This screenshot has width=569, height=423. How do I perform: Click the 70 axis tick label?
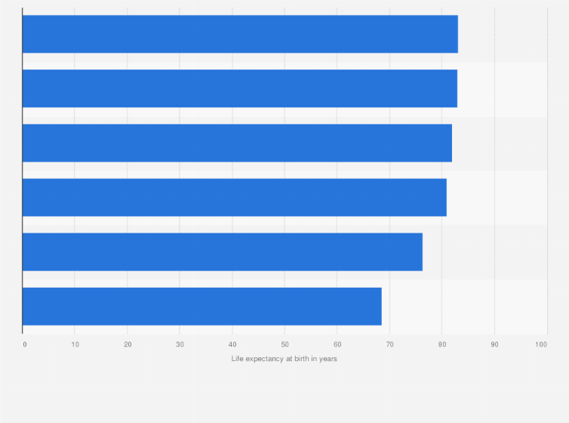[x=389, y=344]
